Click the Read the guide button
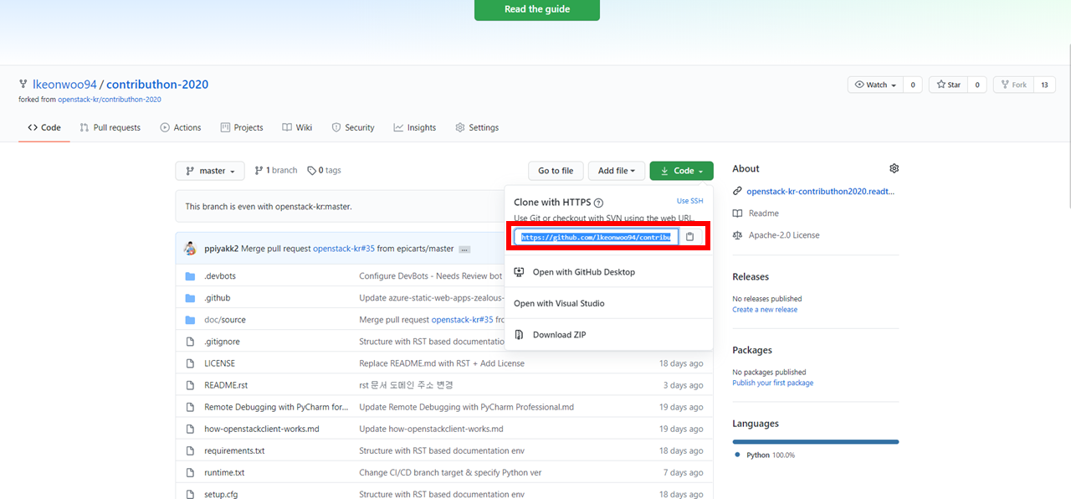1071x499 pixels. (x=537, y=9)
